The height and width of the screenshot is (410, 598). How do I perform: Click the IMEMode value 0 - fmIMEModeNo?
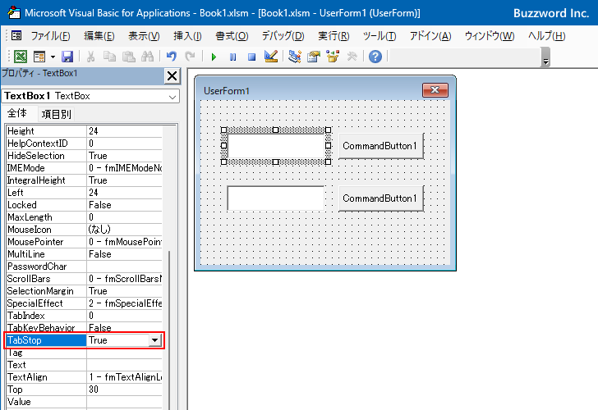[x=124, y=168]
